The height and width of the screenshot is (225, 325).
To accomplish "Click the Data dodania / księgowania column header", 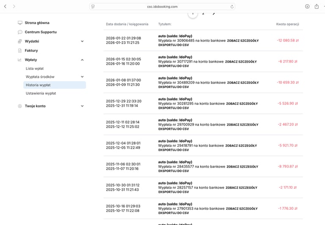I will point(127,24).
